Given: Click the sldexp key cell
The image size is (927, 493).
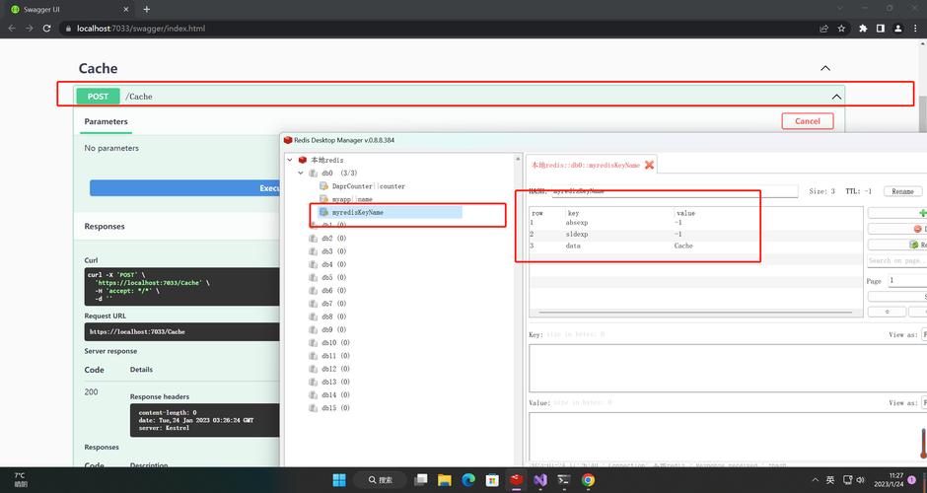Looking at the screenshot, I should pos(577,234).
